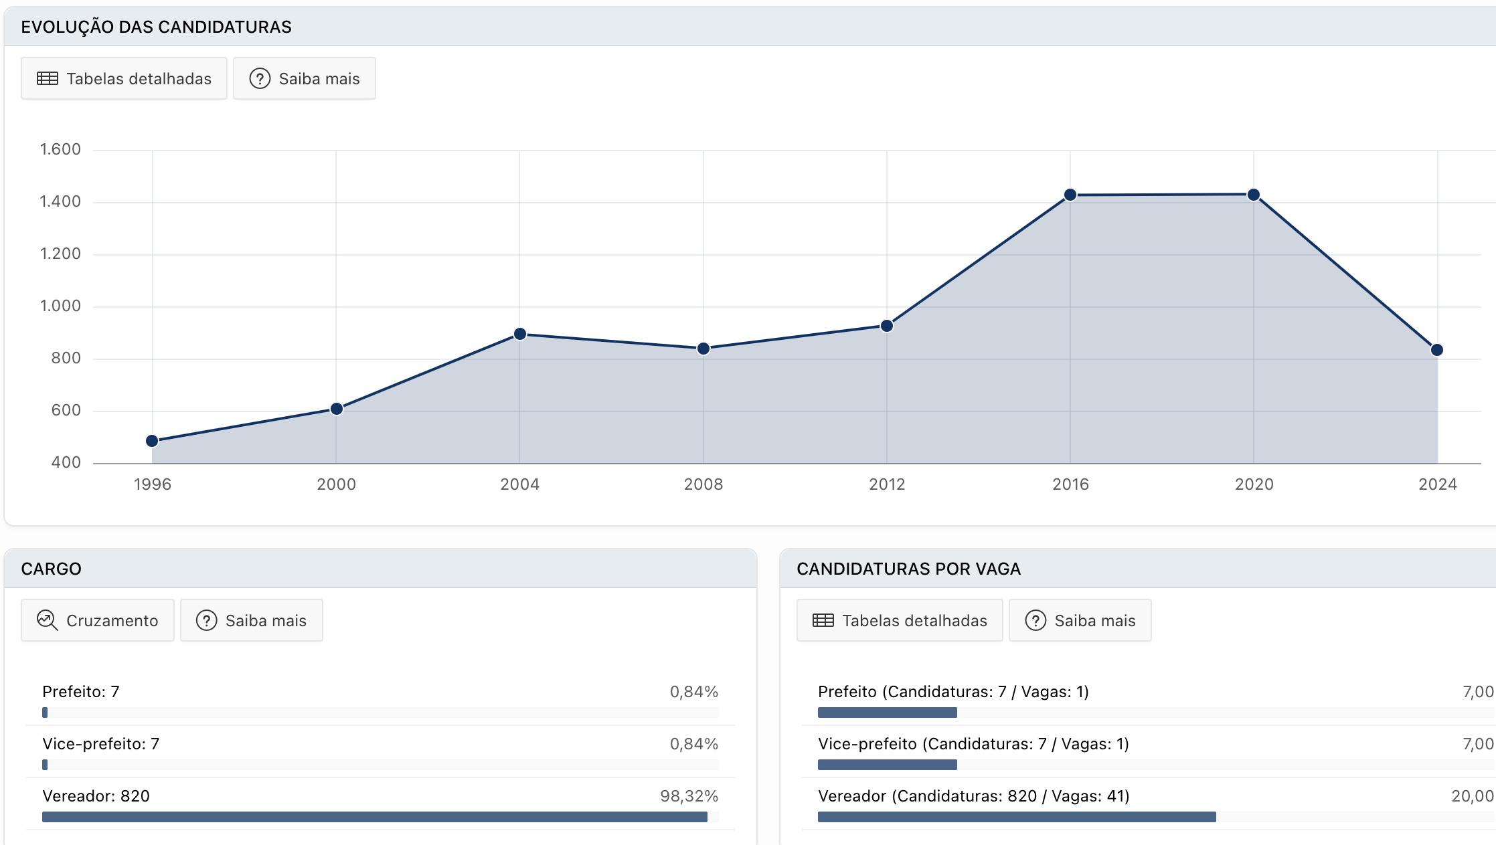Image resolution: width=1496 pixels, height=845 pixels.
Task: Select the 2024 data point on chart
Action: (1436, 350)
